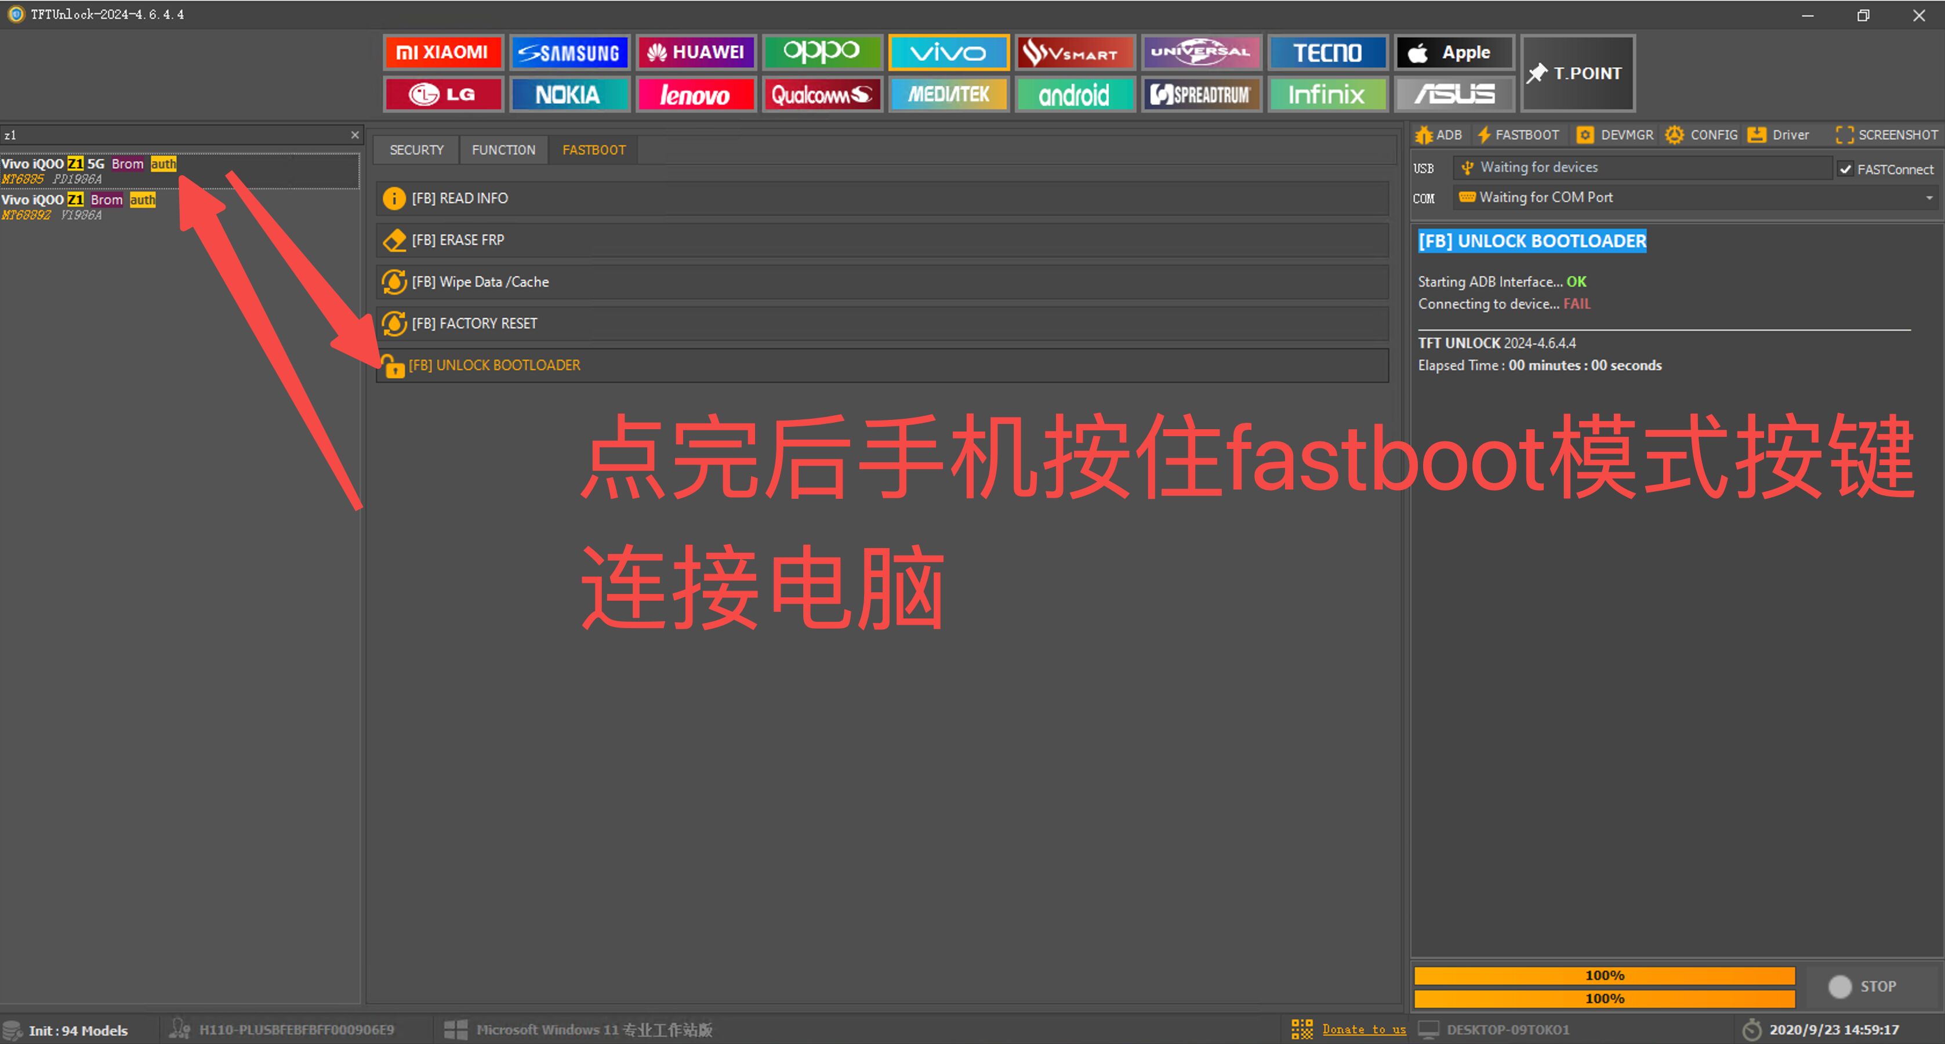Open the Xiaomi brand section
Image resolution: width=1945 pixels, height=1044 pixels.
point(442,52)
